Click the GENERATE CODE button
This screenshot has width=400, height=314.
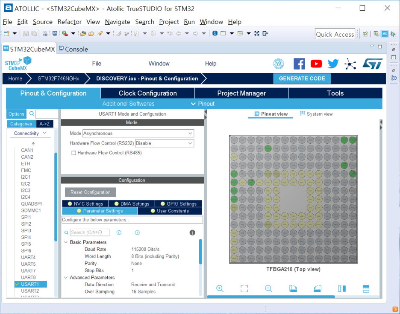point(302,78)
